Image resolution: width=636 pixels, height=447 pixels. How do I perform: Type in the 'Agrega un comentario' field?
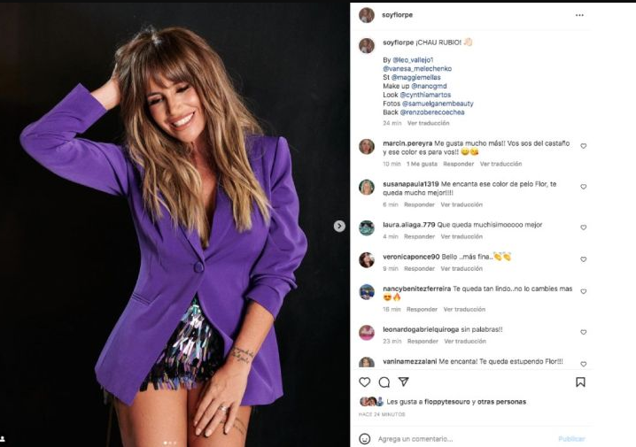(461, 438)
